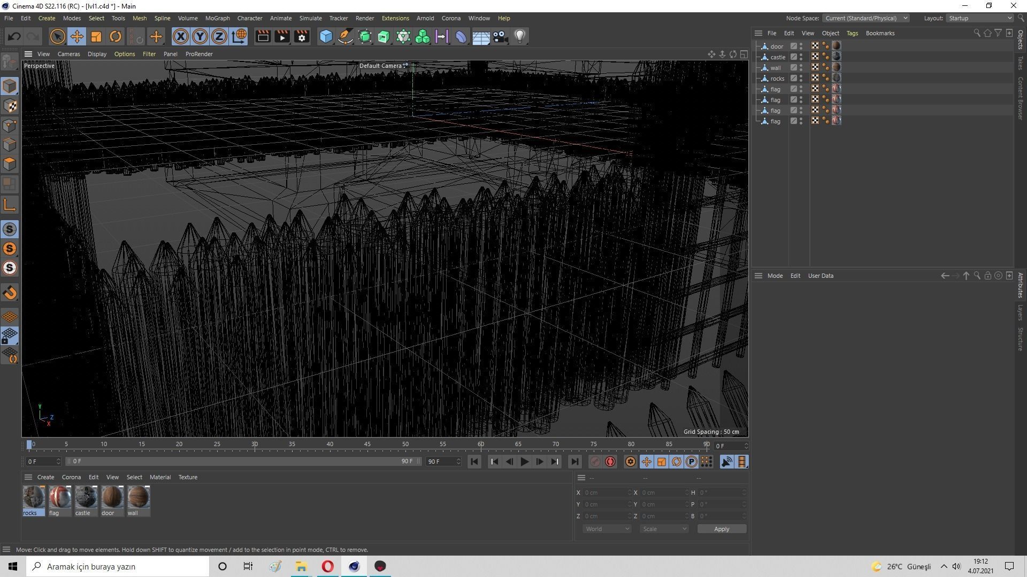Viewport: 1027px width, 577px height.
Task: Add the Bend deformer icon
Action: [x=461, y=36]
